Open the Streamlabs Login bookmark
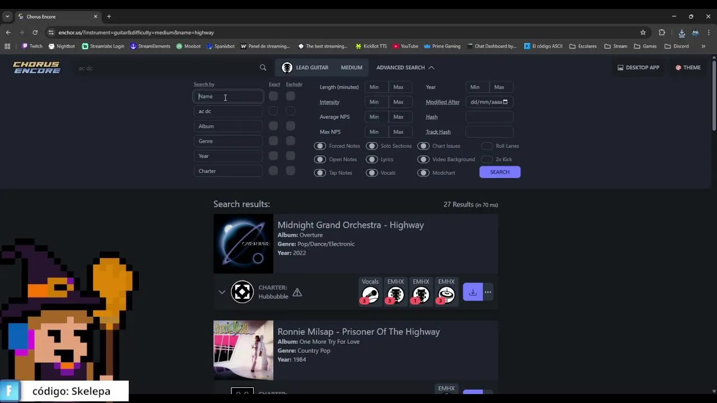717x403 pixels. click(x=103, y=46)
